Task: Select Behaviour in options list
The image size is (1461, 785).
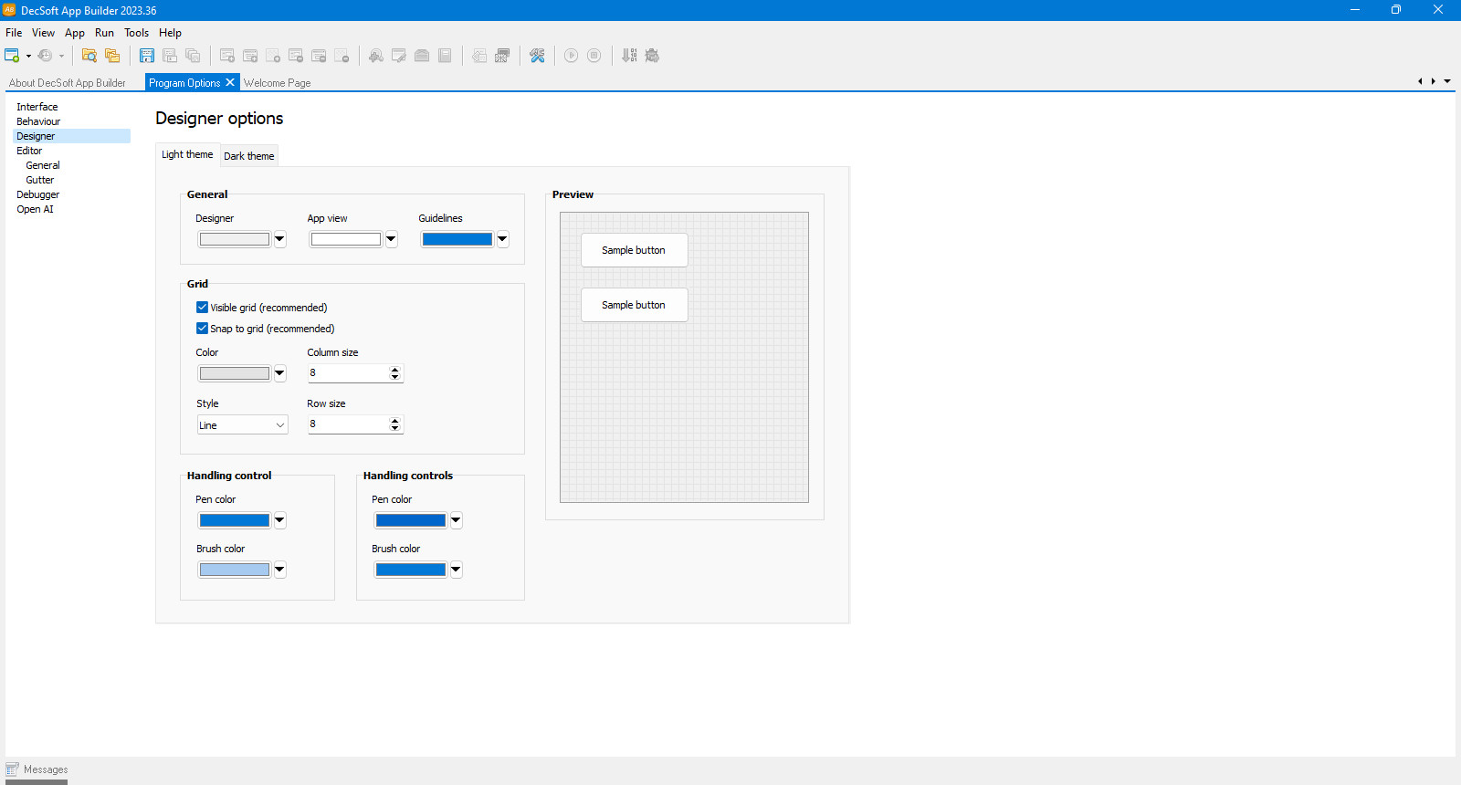Action: pyautogui.click(x=38, y=121)
